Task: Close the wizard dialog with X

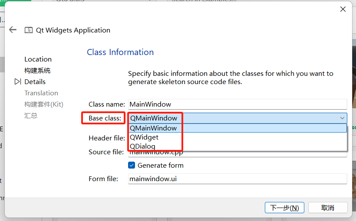Action: (x=343, y=9)
